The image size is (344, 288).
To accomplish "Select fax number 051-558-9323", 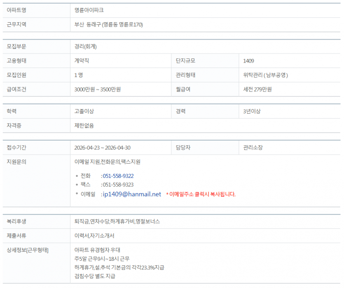I will click(118, 185).
